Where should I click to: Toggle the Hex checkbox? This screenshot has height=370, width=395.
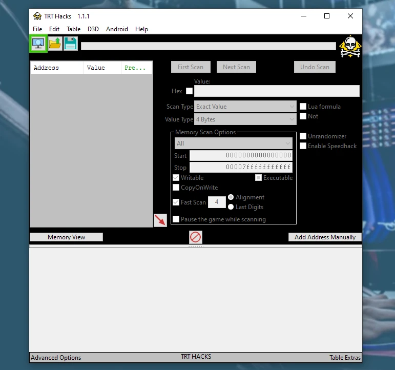[x=189, y=91]
